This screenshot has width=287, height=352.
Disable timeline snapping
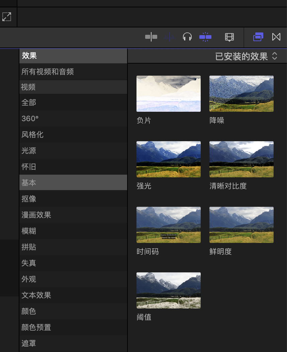(205, 37)
